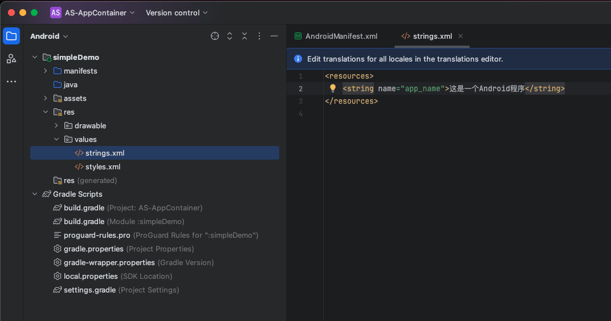Select local.properties file
This screenshot has height=321, width=611.
[x=154, y=276]
